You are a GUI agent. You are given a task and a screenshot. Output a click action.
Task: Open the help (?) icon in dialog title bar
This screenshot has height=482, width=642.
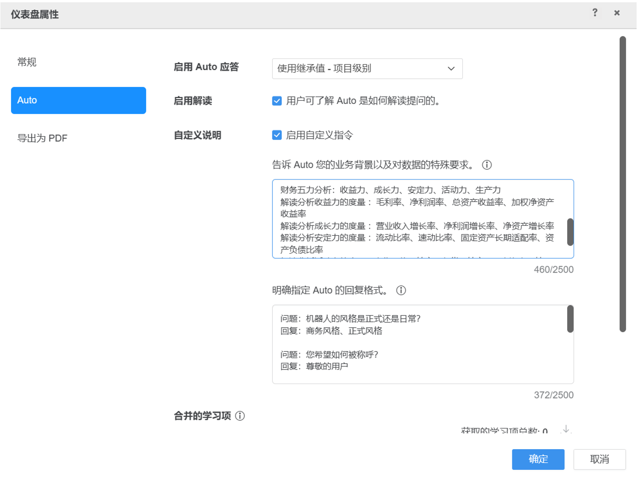point(595,13)
